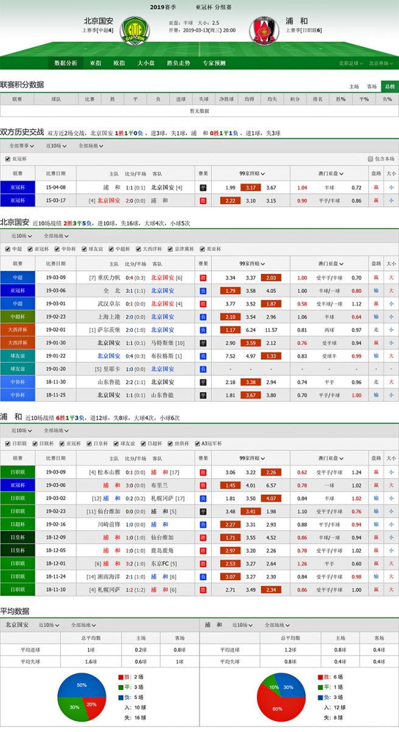Open the 北京单场 dropdown in navigation bar
This screenshot has width=399, height=732.
coord(381,63)
